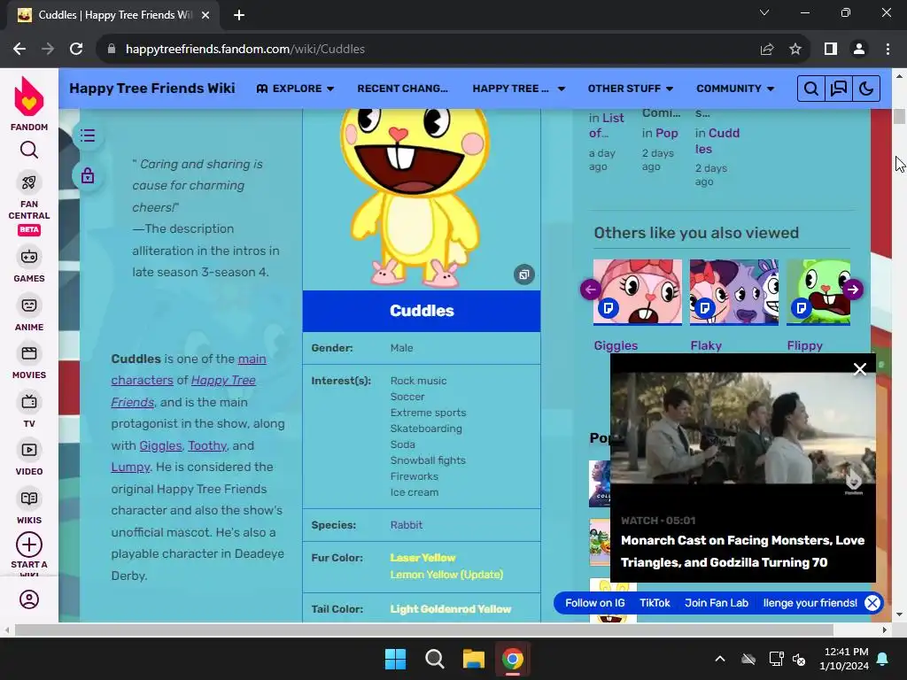Screen dimensions: 907x680
Task: Open File Explorer from taskbar
Action: (x=473, y=659)
